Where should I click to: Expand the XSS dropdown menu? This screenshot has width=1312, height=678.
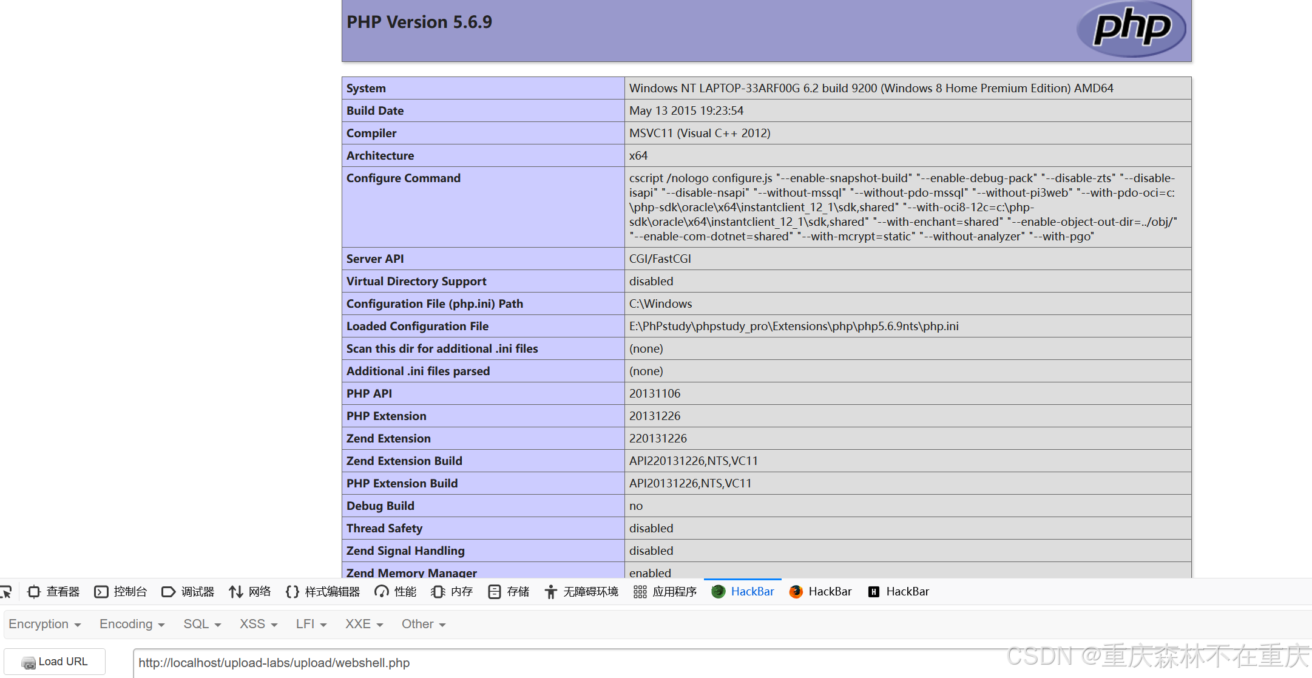tap(259, 625)
